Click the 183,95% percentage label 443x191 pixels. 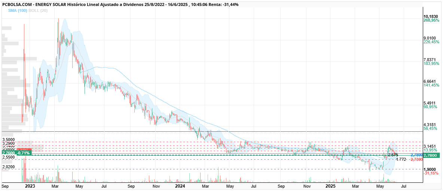click(x=431, y=64)
